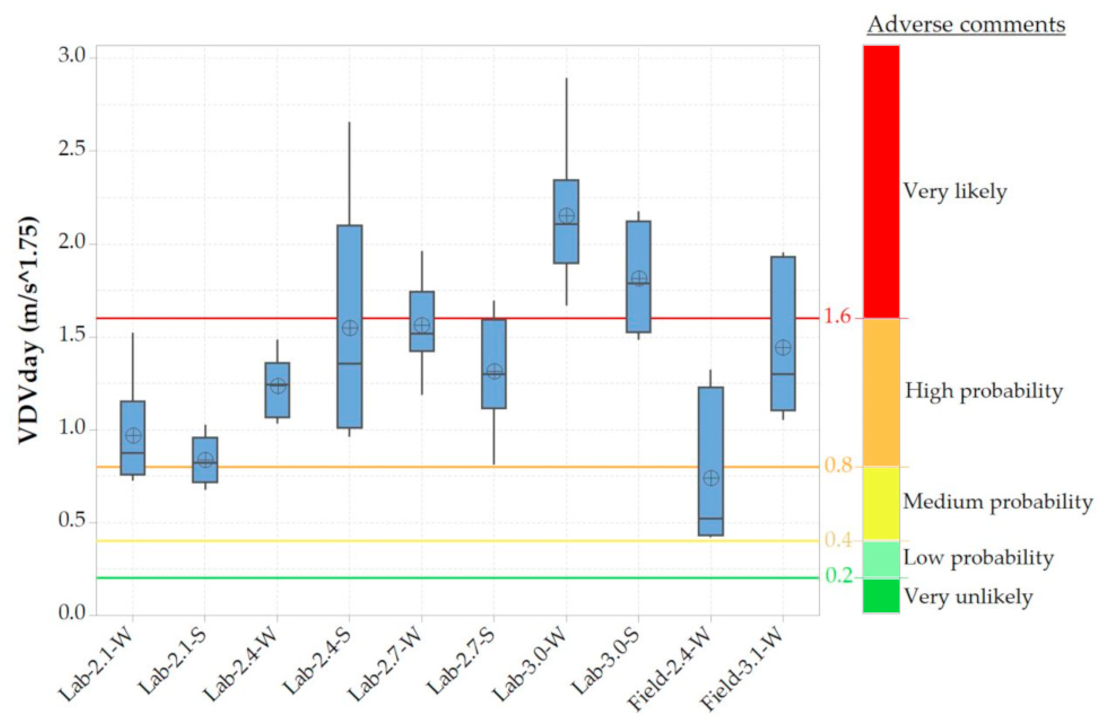Click the mean marker of Field-3.1-W box
The image size is (1106, 728).
pyautogui.click(x=783, y=347)
